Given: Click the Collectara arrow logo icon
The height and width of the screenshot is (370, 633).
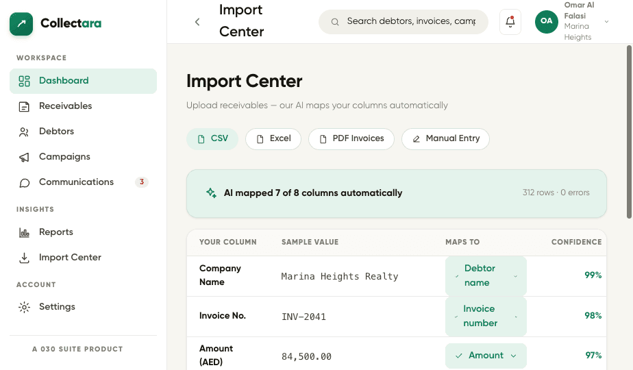Looking at the screenshot, I should [x=21, y=24].
